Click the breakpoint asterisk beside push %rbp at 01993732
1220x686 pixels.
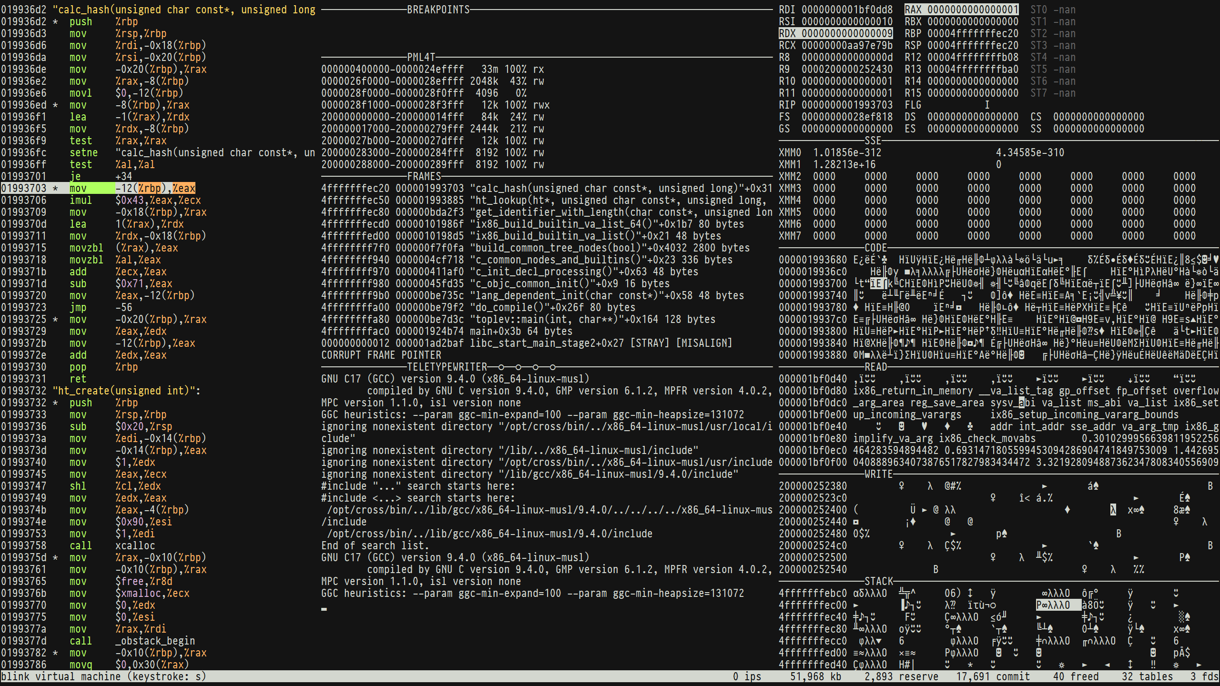(x=56, y=403)
